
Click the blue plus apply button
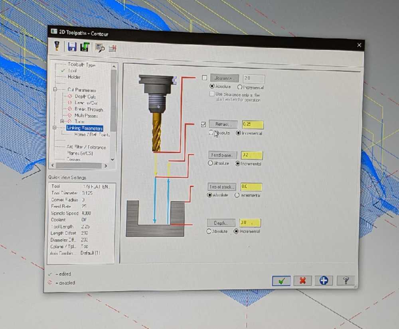[324, 280]
